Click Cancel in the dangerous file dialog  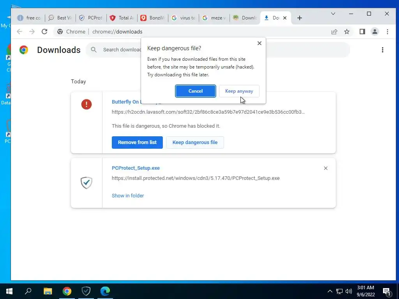(x=196, y=91)
